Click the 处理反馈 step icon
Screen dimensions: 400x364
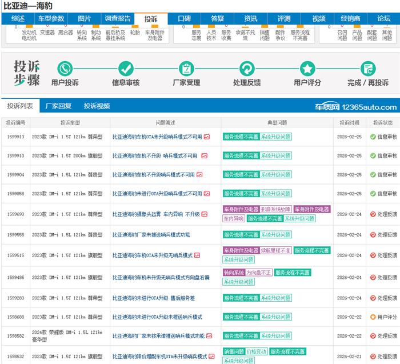coord(247,69)
